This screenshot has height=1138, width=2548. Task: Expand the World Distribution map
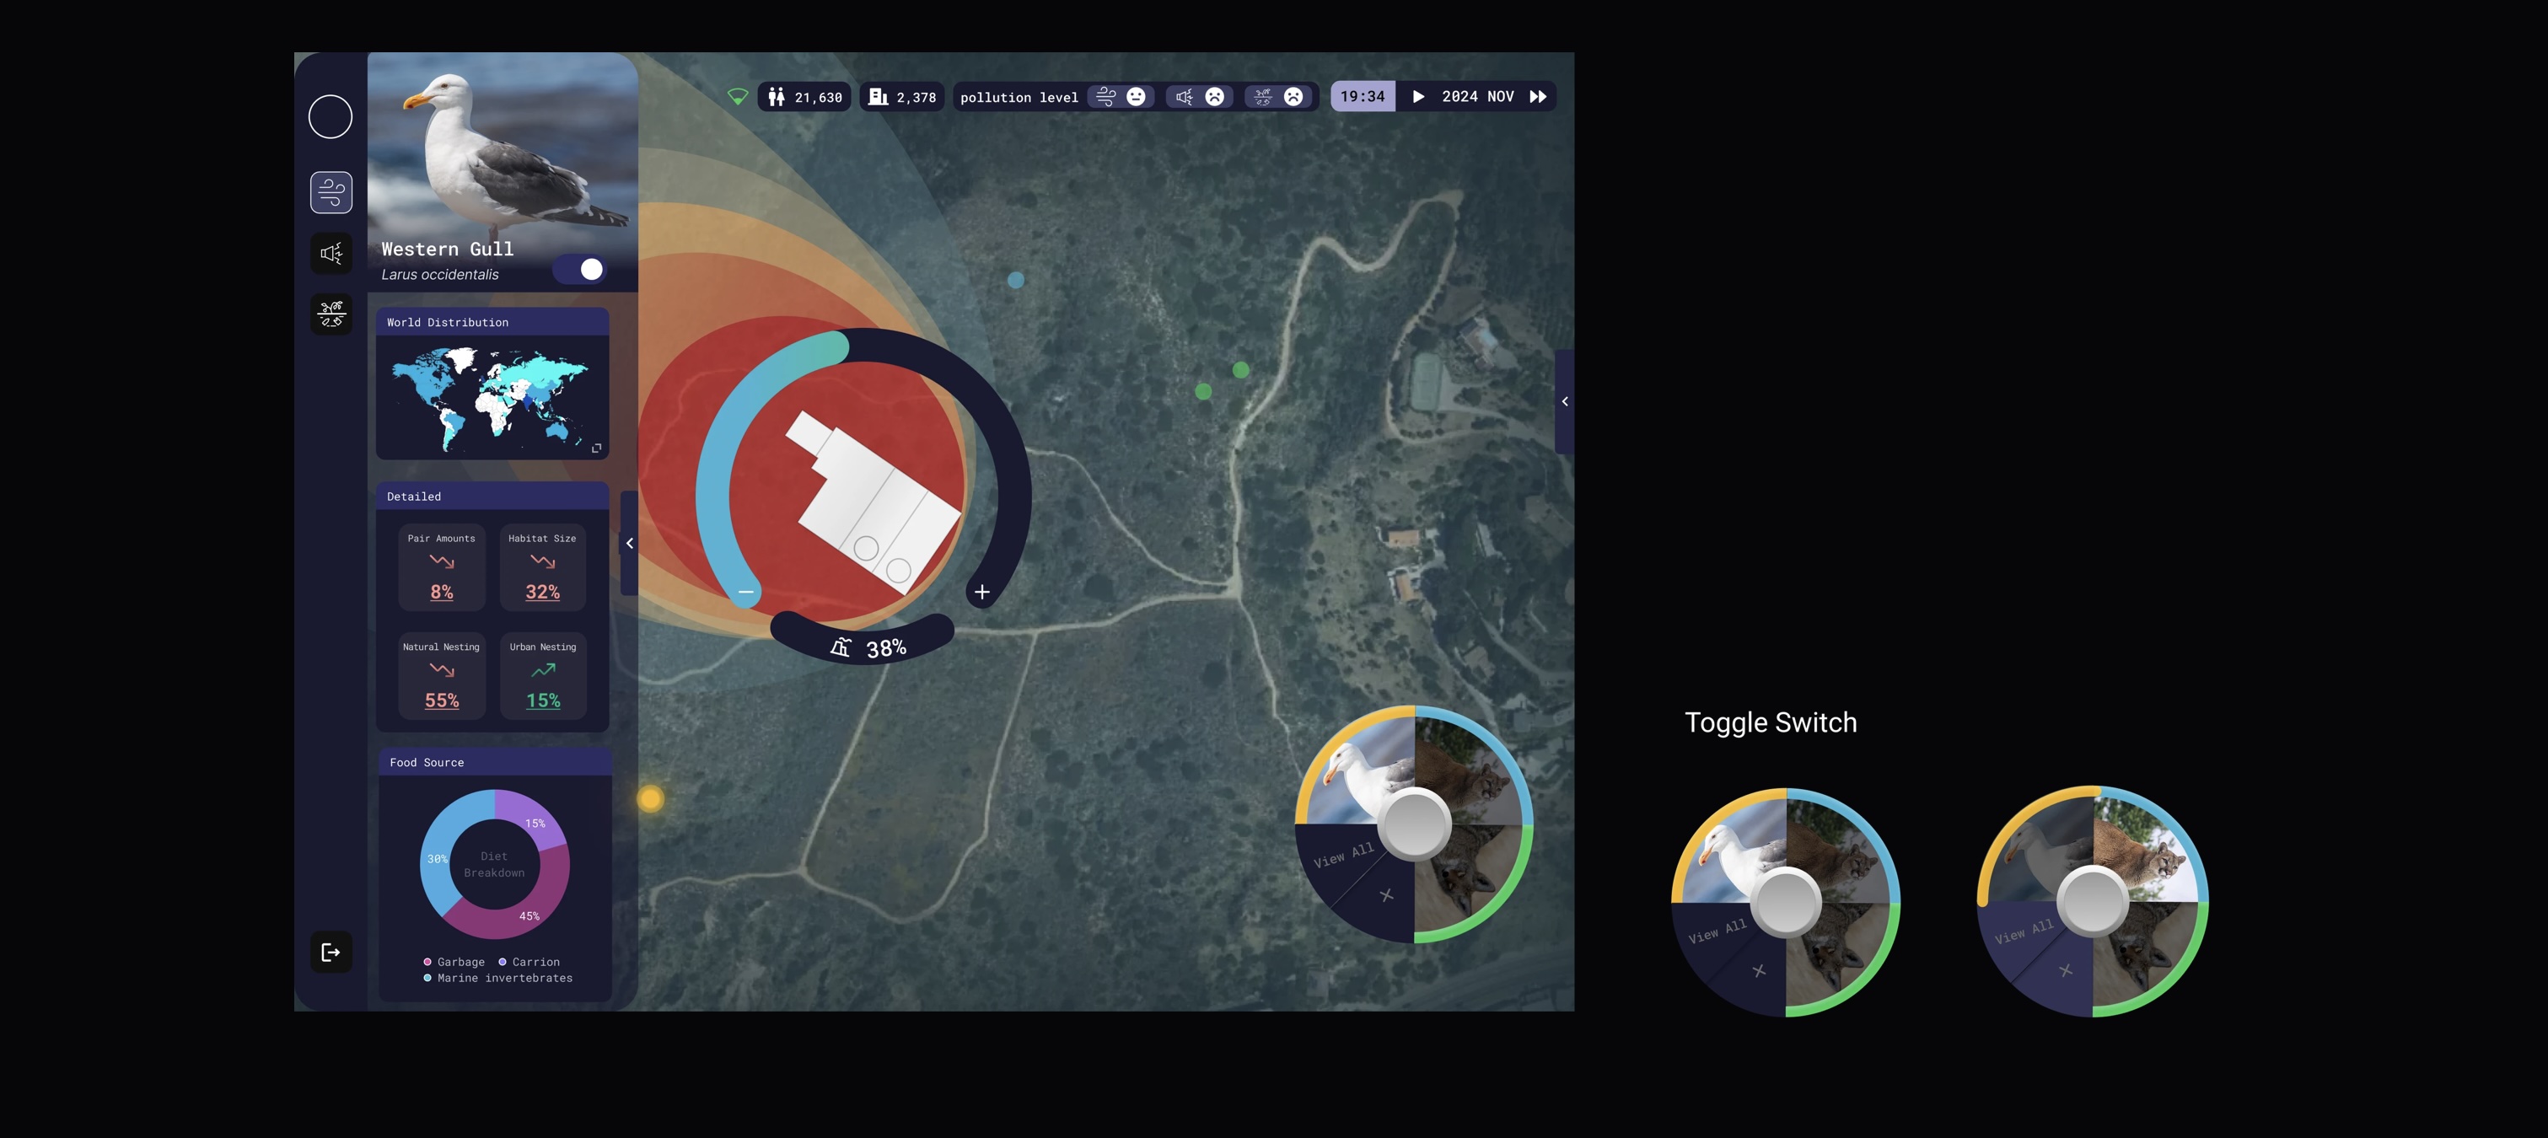point(596,448)
